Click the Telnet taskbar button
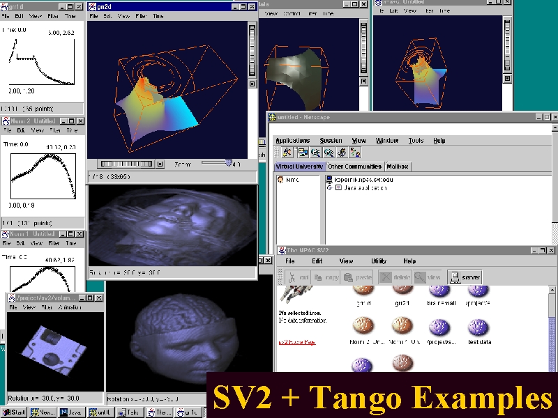This screenshot has height=418, width=558. (x=130, y=412)
